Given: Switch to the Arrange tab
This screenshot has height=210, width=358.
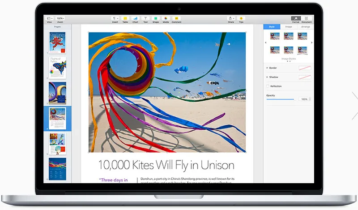Looking at the screenshot, I should (306, 27).
